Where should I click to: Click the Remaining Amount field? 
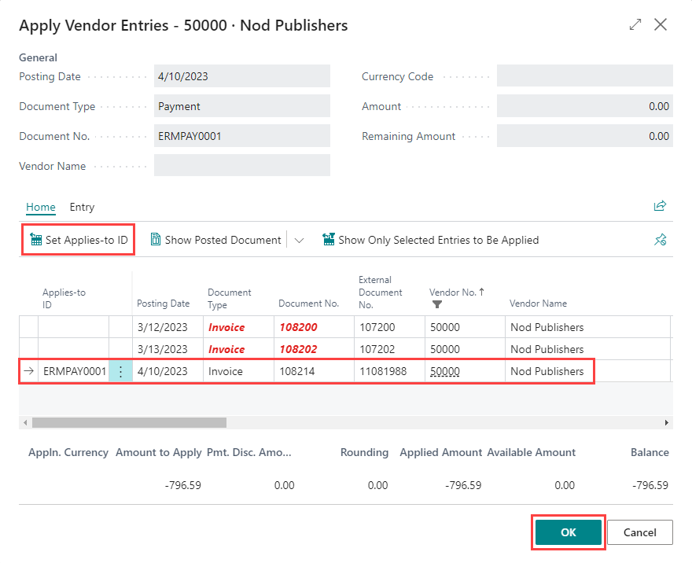tap(585, 136)
